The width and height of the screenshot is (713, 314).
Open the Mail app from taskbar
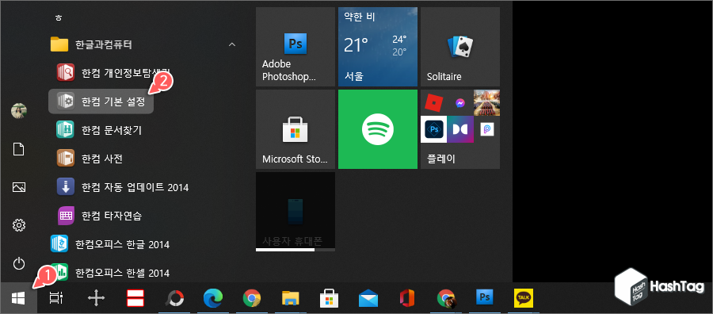tap(368, 298)
